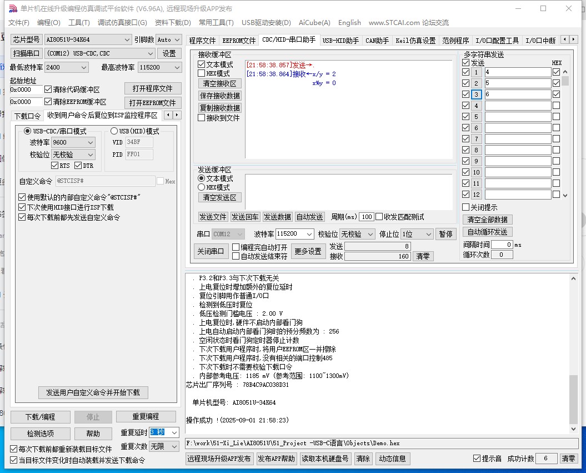The width and height of the screenshot is (586, 473).
Task: Click 打开程序文件 button
Action: tap(153, 88)
